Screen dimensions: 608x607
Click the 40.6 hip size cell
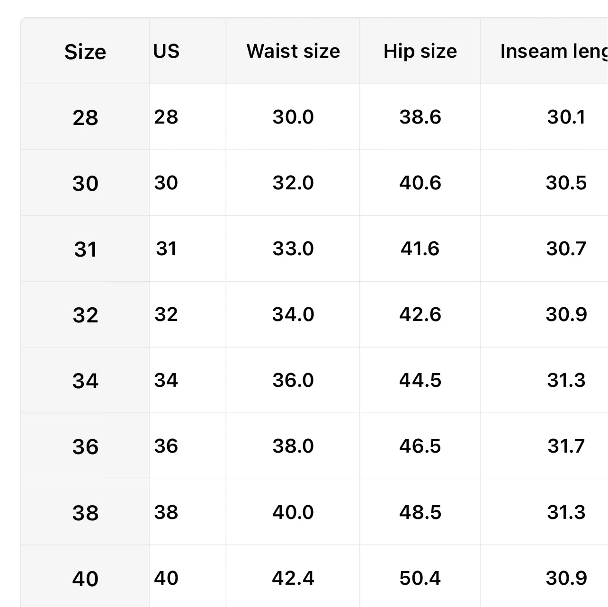[420, 183]
